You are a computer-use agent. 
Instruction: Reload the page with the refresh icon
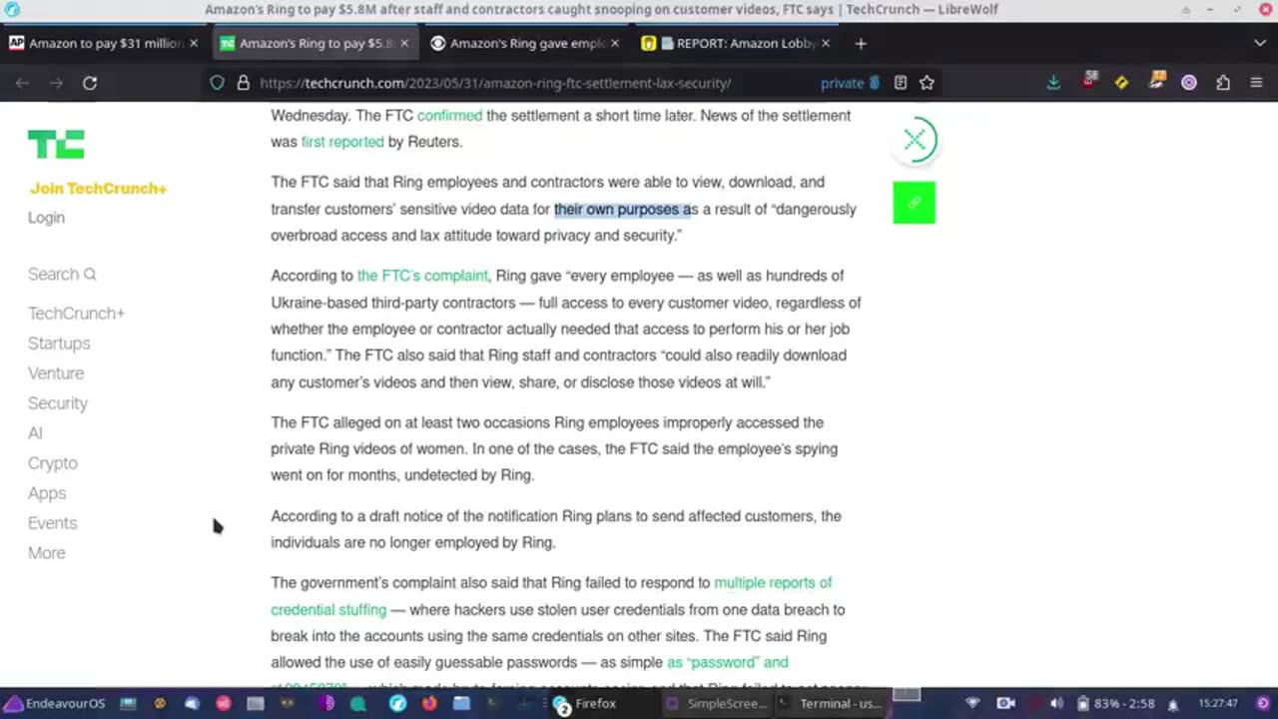point(90,83)
